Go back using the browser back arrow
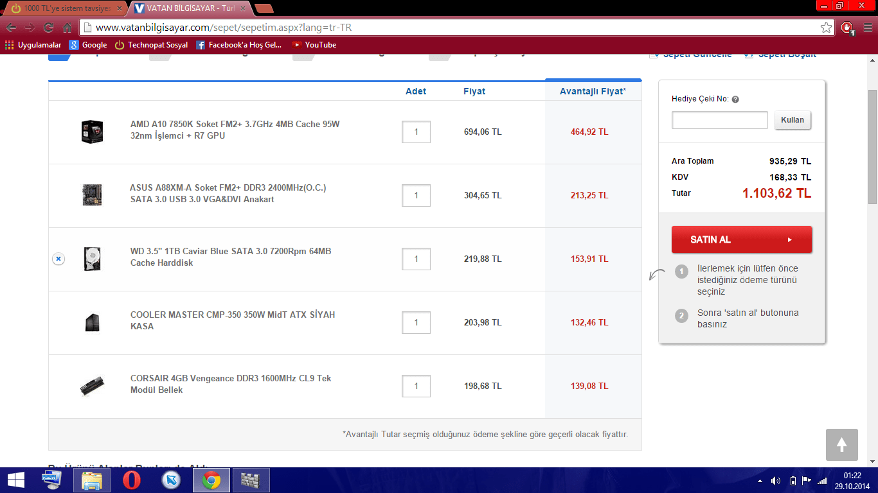Screen dimensions: 878x493 pos(11,28)
